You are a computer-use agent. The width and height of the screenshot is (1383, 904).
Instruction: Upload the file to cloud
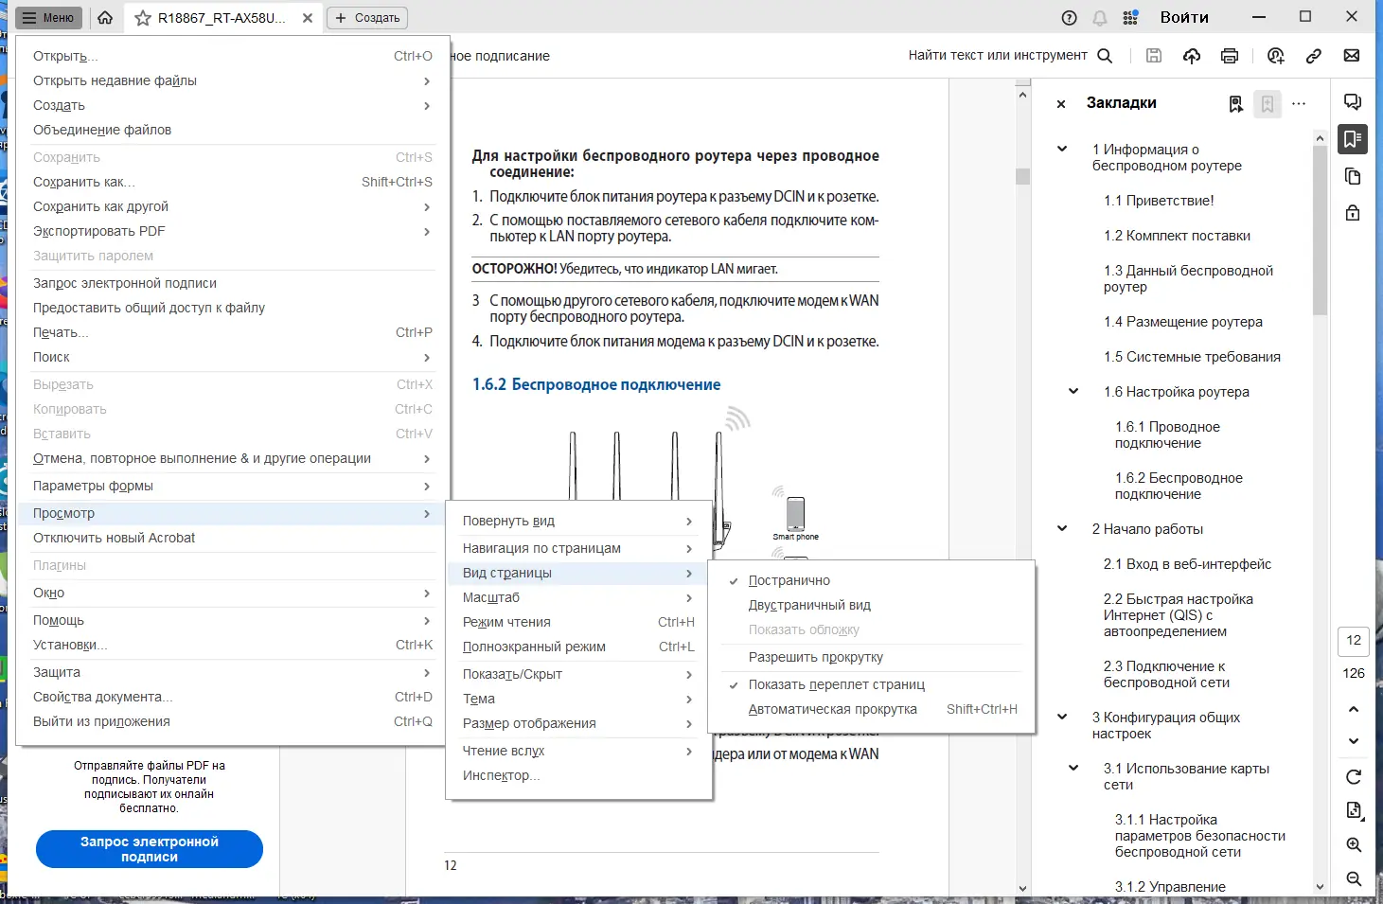1192,56
